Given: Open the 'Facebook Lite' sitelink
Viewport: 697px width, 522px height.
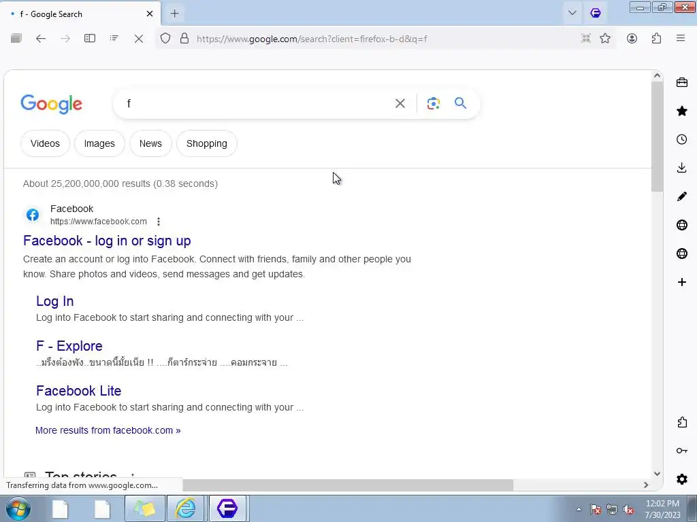Looking at the screenshot, I should (79, 391).
